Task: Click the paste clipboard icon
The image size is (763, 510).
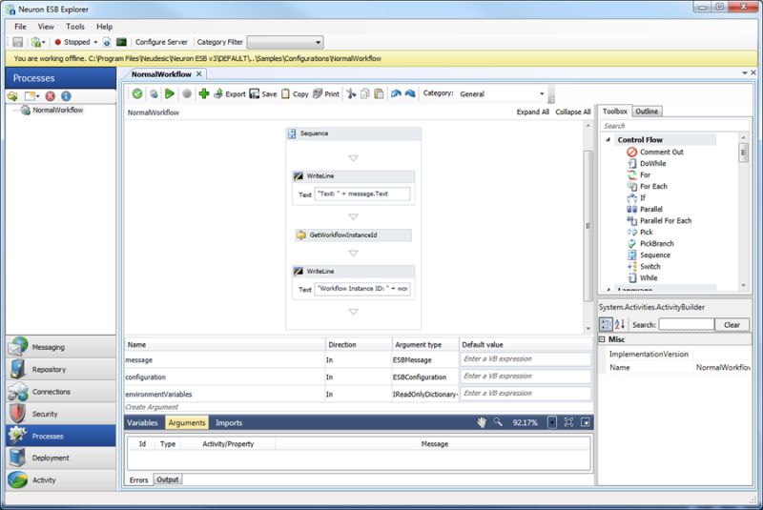Action: tap(379, 93)
